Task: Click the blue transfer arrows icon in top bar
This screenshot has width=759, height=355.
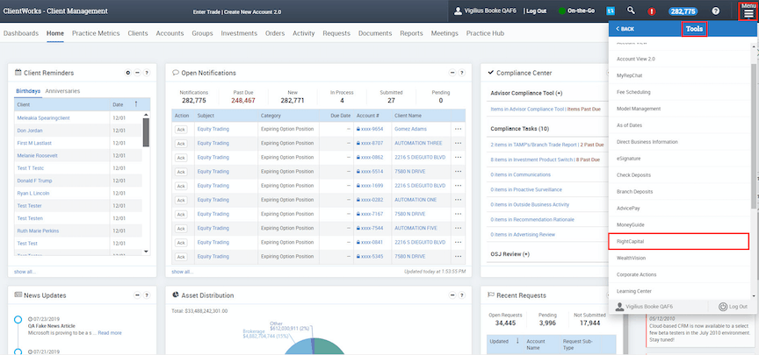Action: [611, 11]
